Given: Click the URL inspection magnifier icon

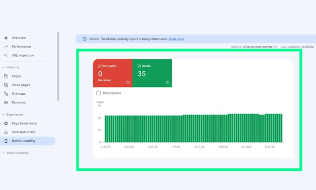Looking at the screenshot, I should pyautogui.click(x=6, y=55).
